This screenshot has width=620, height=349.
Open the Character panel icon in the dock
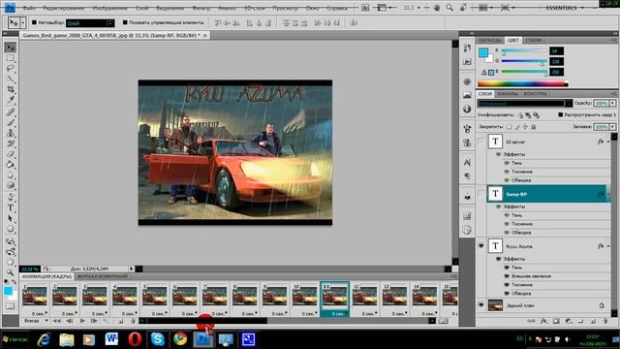[467, 162]
